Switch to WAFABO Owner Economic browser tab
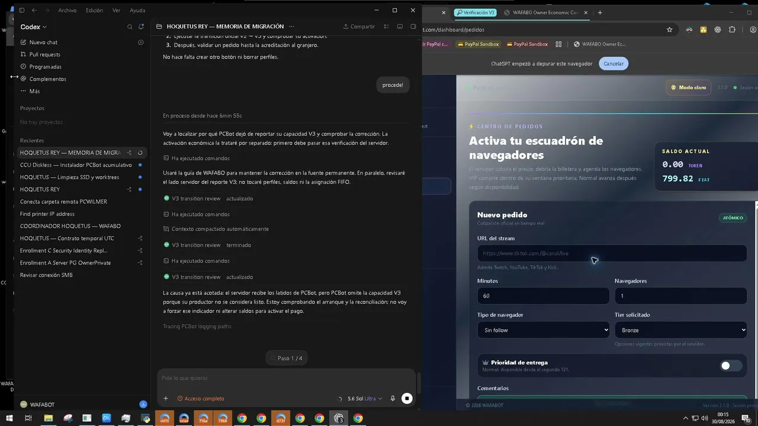The height and width of the screenshot is (426, 758). [545, 12]
